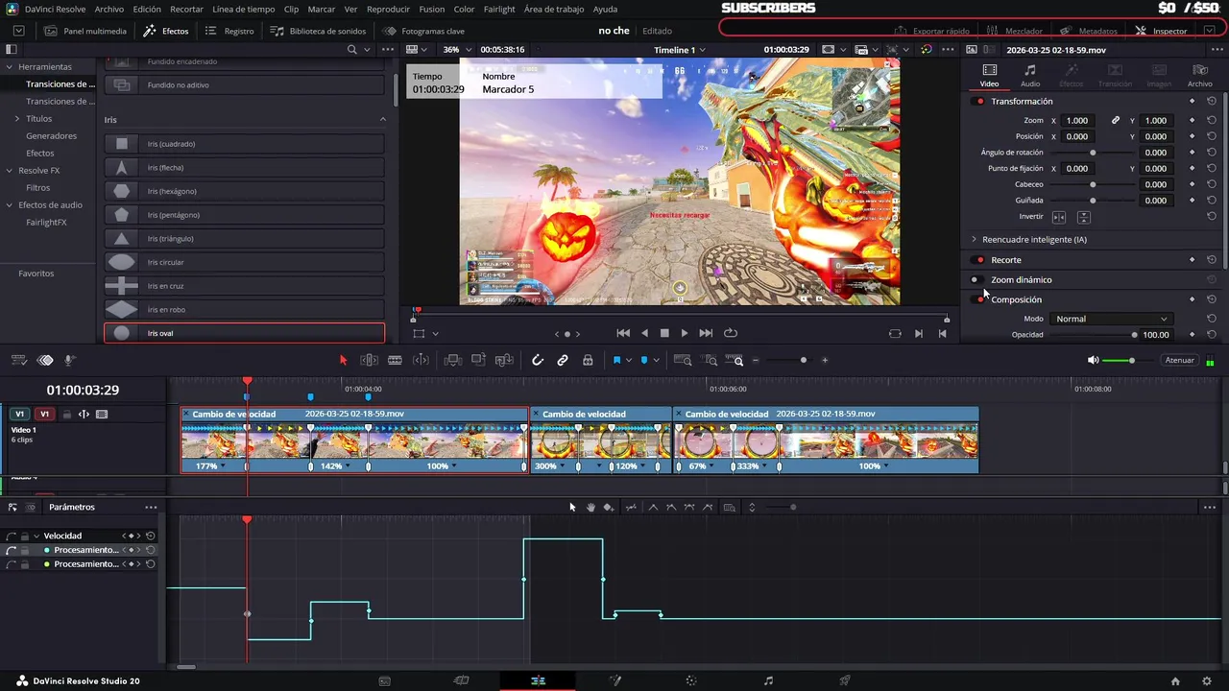The width and height of the screenshot is (1229, 691).
Task: Play in reverse
Action: click(644, 333)
